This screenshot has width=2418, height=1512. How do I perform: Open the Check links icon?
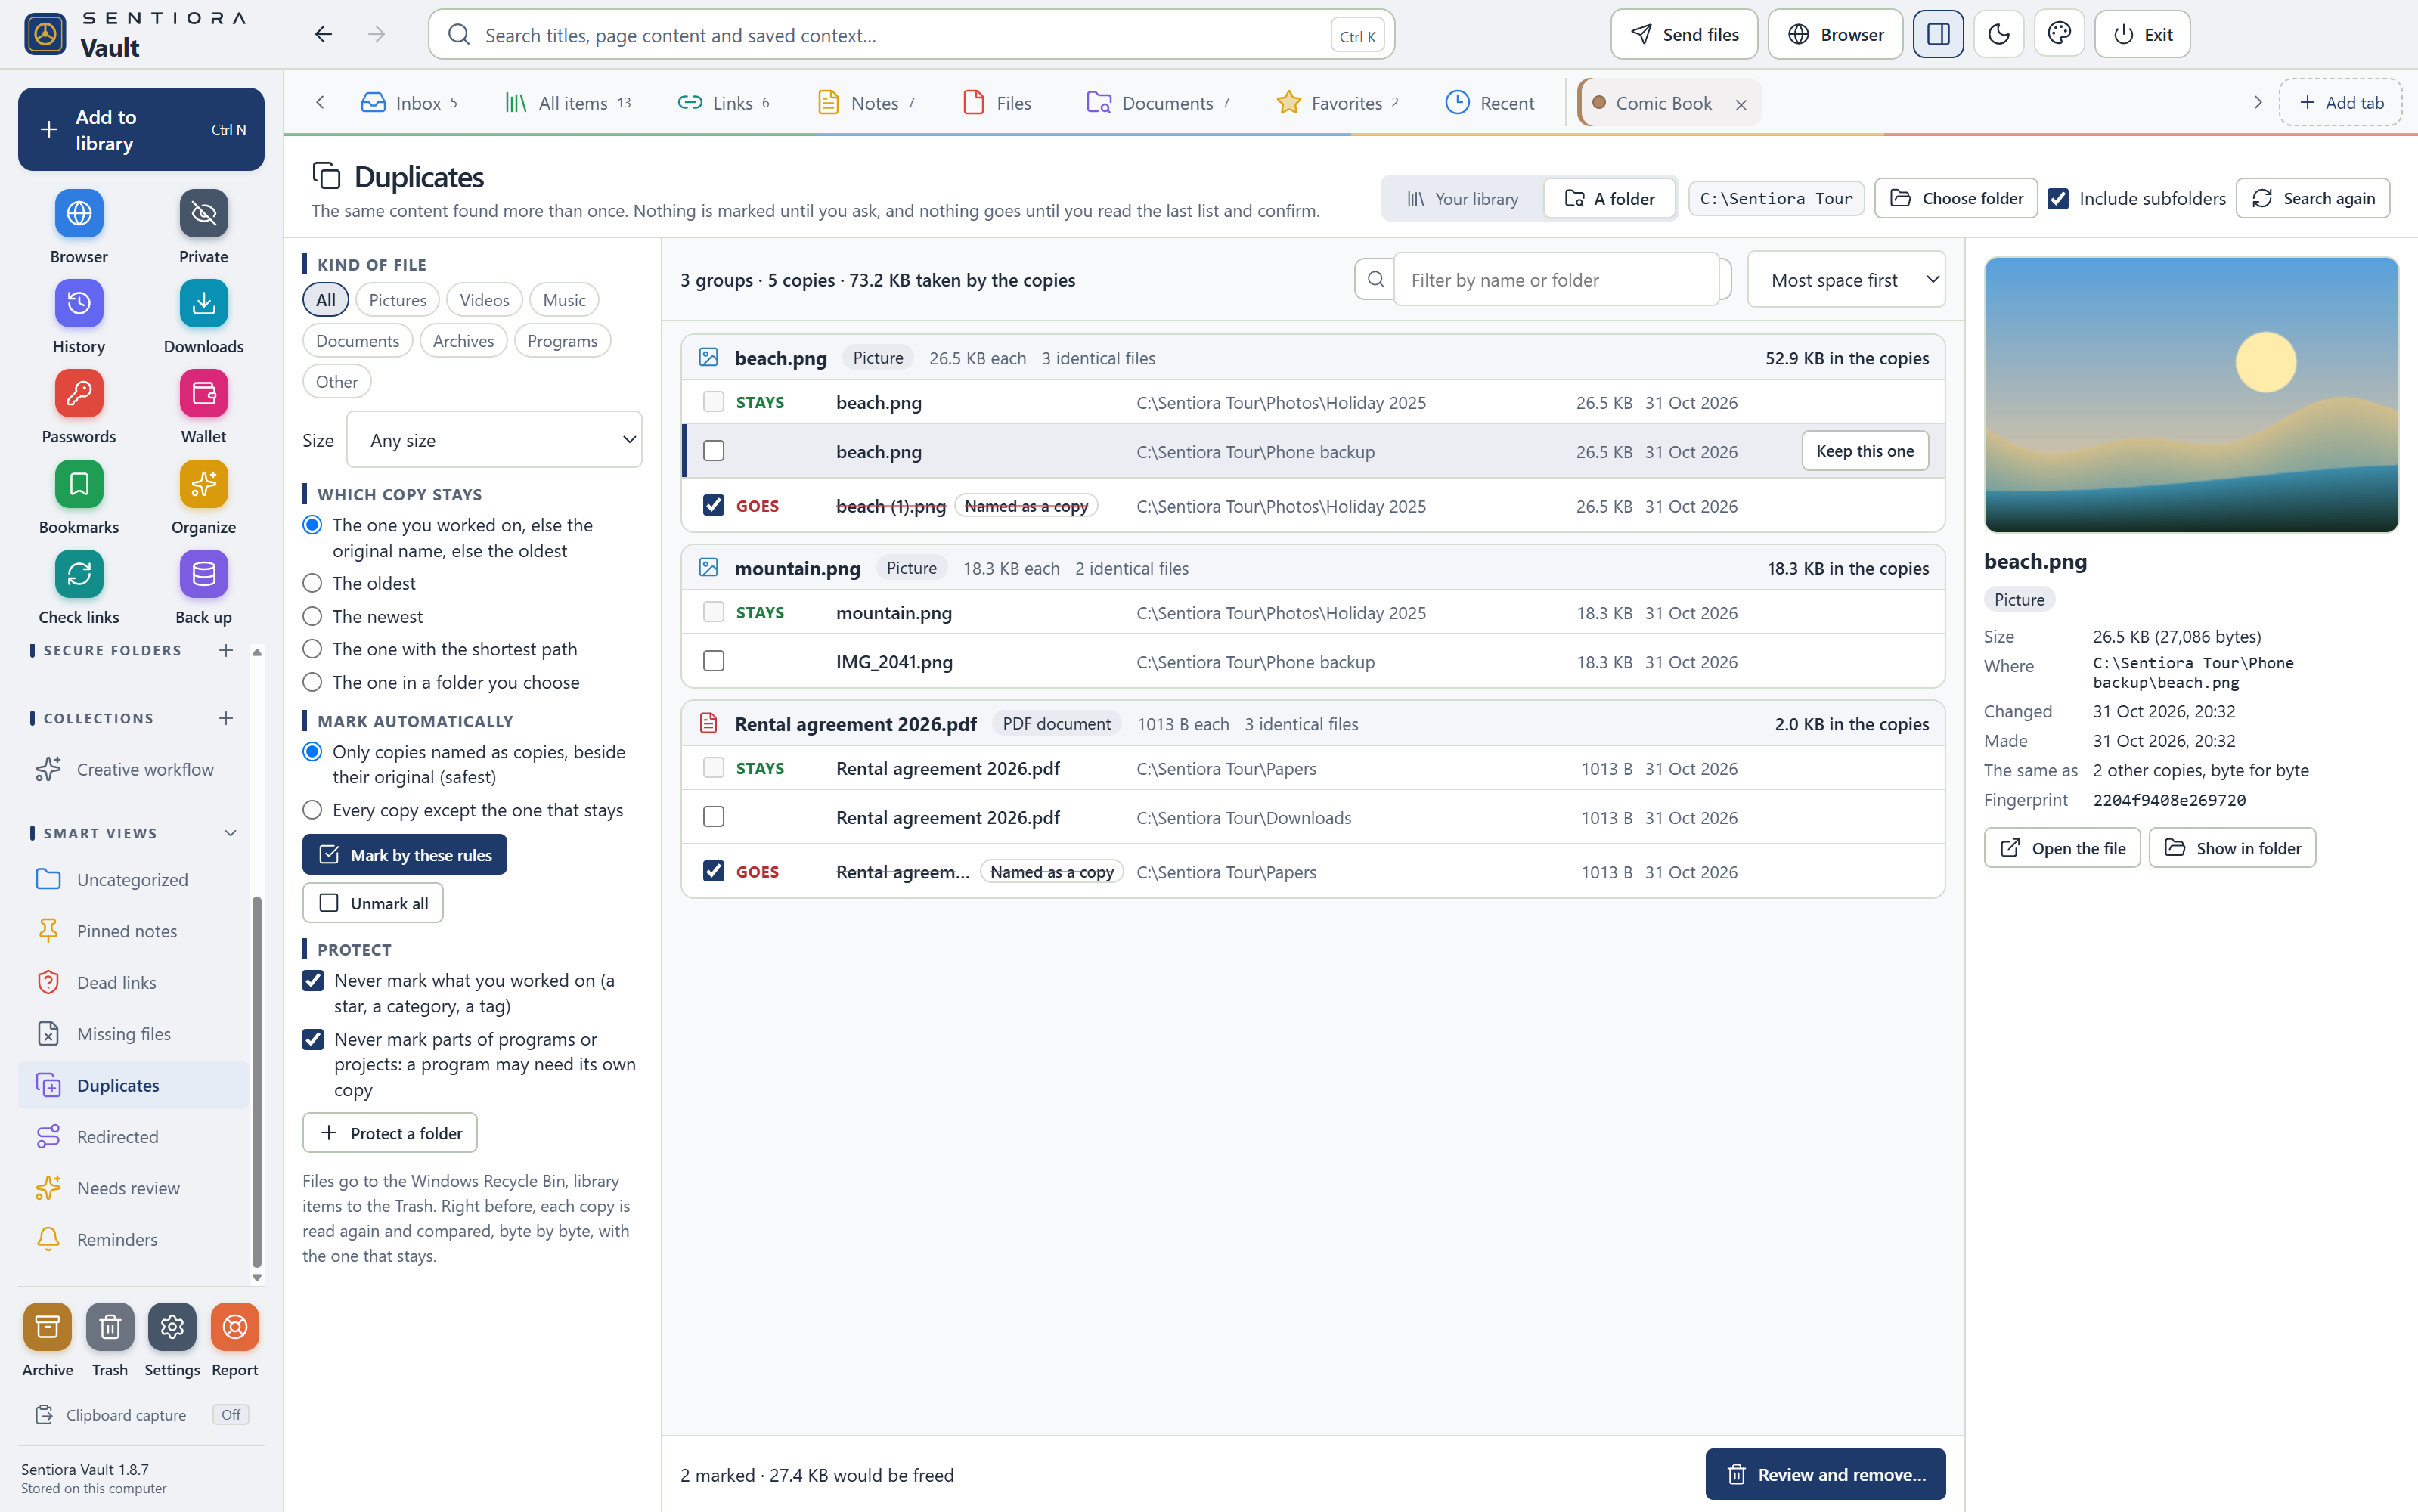pyautogui.click(x=79, y=574)
